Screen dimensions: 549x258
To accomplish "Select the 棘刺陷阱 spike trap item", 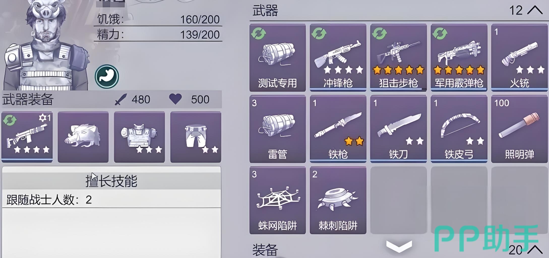I will pos(338,200).
